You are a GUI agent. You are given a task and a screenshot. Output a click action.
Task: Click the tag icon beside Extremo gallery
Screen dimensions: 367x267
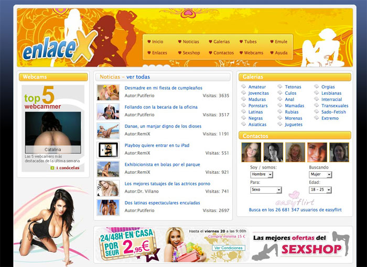[x=317, y=118]
